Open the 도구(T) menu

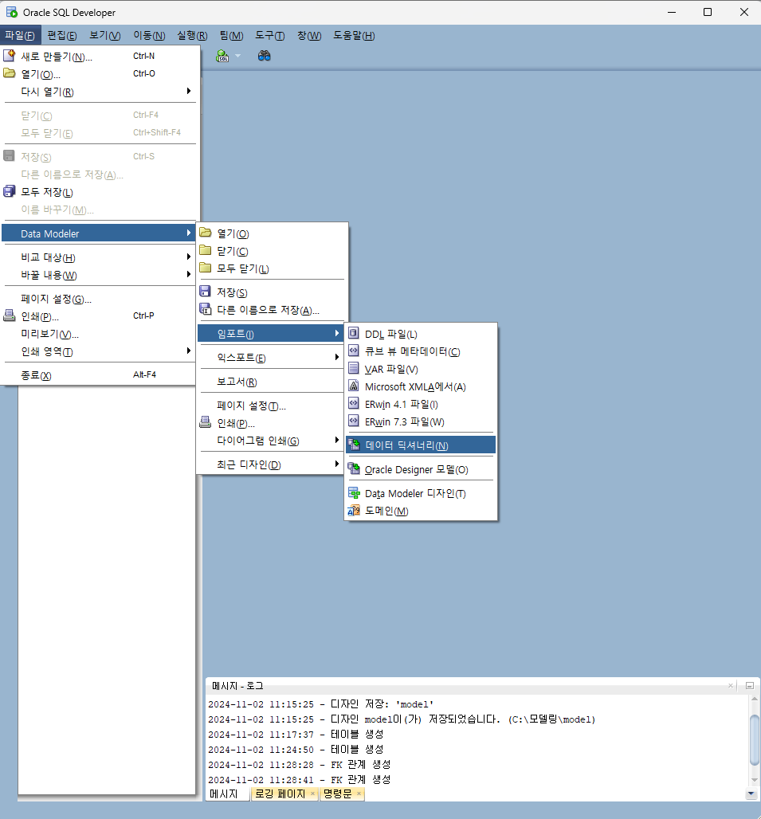pyautogui.click(x=270, y=36)
